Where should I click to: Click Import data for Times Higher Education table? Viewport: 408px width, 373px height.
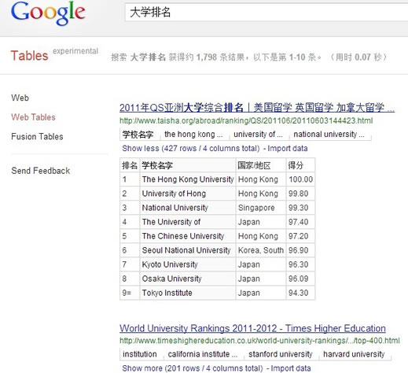tap(291, 368)
